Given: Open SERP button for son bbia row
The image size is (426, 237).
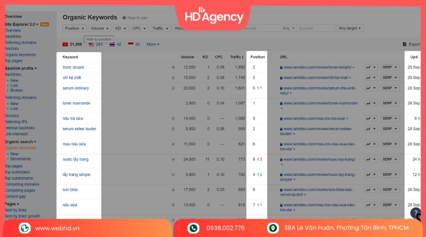Looking at the screenshot, I should 390,190.
